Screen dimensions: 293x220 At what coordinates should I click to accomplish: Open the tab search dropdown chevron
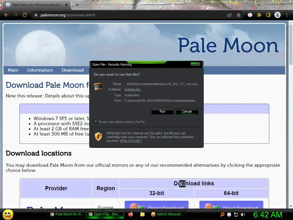(x=259, y=5)
